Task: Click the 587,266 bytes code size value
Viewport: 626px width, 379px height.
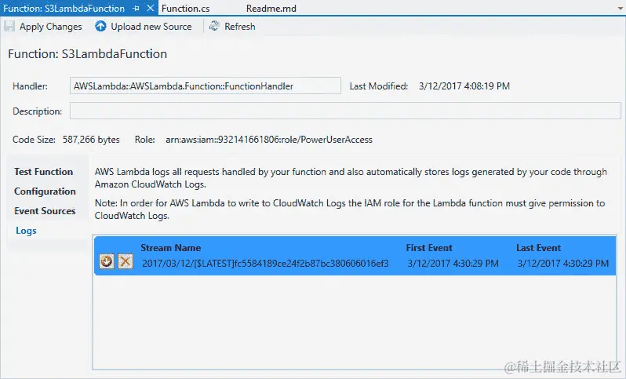Action: click(x=91, y=140)
